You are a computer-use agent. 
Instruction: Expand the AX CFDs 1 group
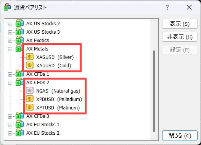(10, 74)
